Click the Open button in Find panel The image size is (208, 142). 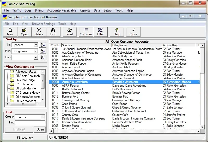pyautogui.click(x=40, y=129)
